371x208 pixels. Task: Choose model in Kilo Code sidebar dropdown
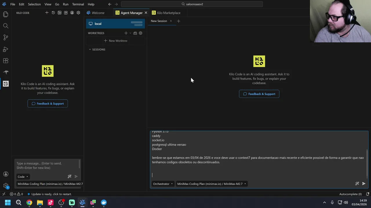tap(50, 184)
